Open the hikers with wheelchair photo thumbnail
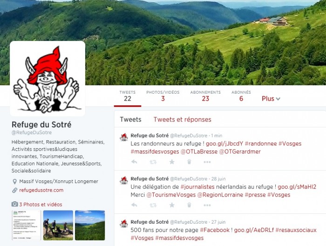The height and width of the screenshot is (246, 326). tap(58, 225)
